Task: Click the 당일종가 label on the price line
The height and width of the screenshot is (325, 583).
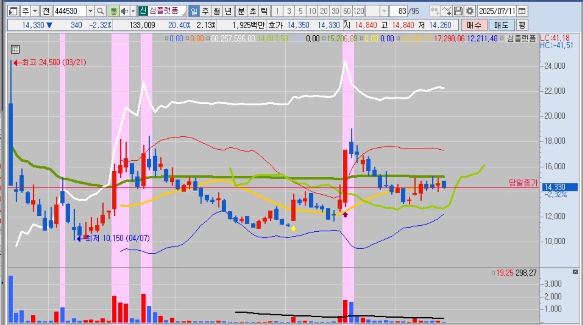Action: pyautogui.click(x=524, y=183)
